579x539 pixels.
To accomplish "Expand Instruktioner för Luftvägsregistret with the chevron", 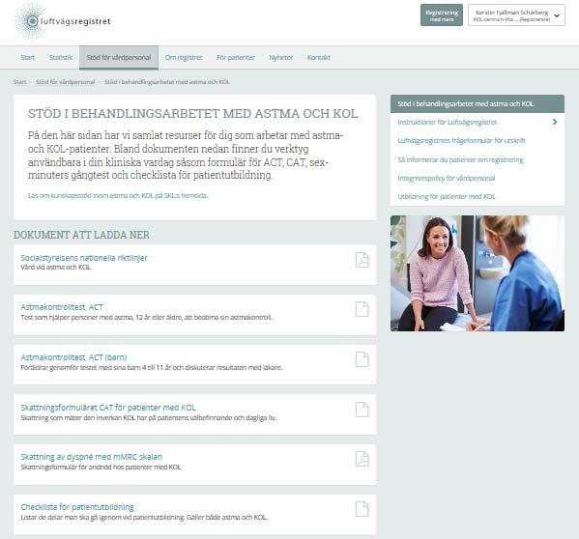I will pyautogui.click(x=555, y=122).
